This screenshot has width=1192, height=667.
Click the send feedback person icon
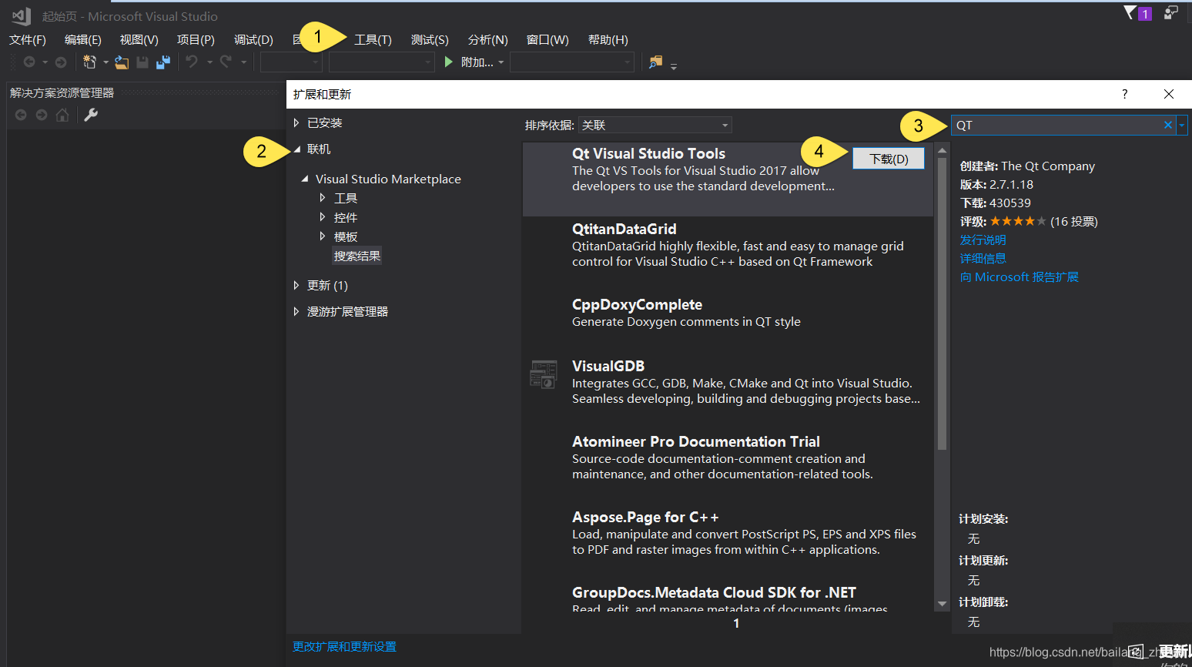1170,12
